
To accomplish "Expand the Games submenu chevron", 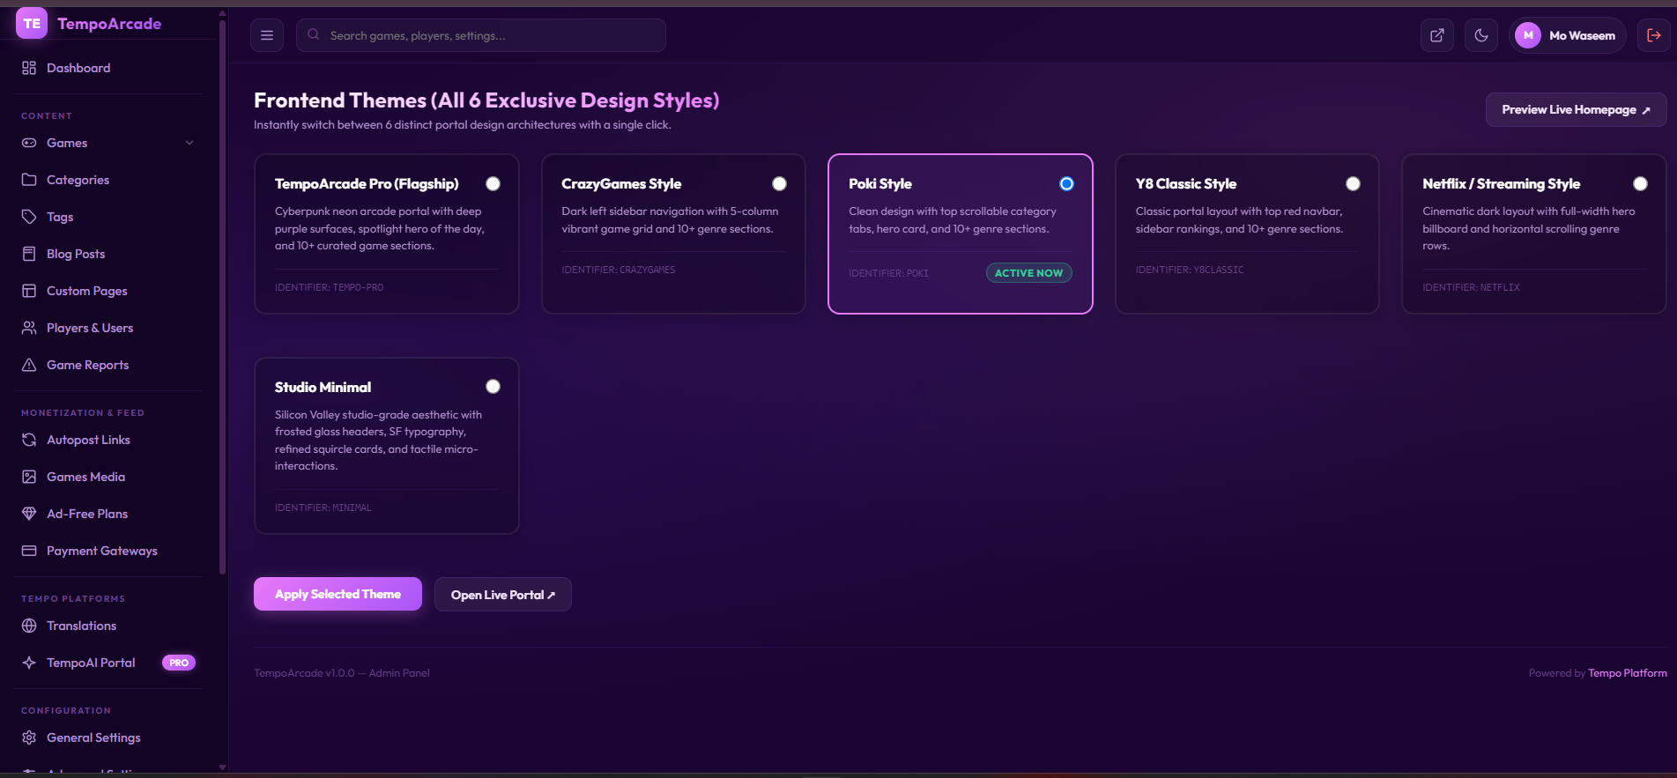I will pyautogui.click(x=189, y=143).
